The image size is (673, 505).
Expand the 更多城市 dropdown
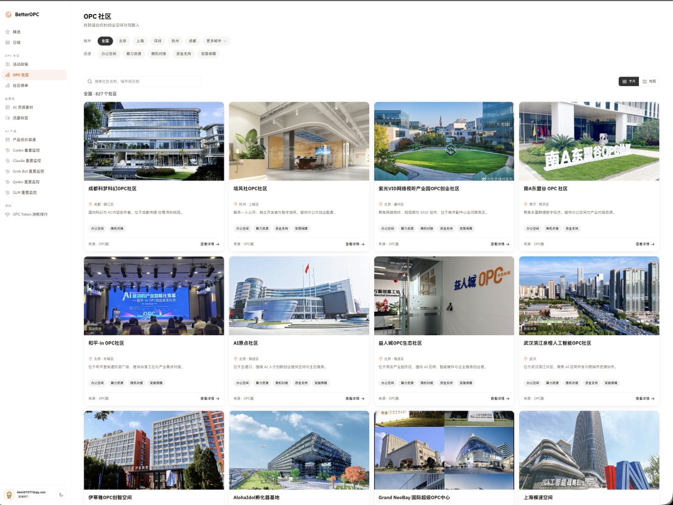tap(216, 41)
